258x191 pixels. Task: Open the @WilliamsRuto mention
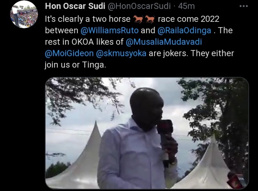pyautogui.click(x=110, y=30)
